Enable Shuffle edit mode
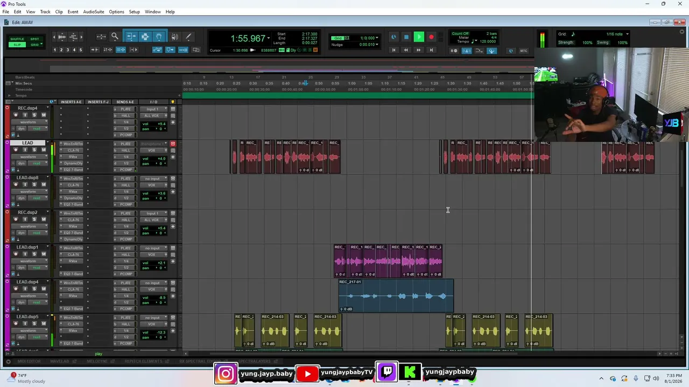 tap(17, 39)
